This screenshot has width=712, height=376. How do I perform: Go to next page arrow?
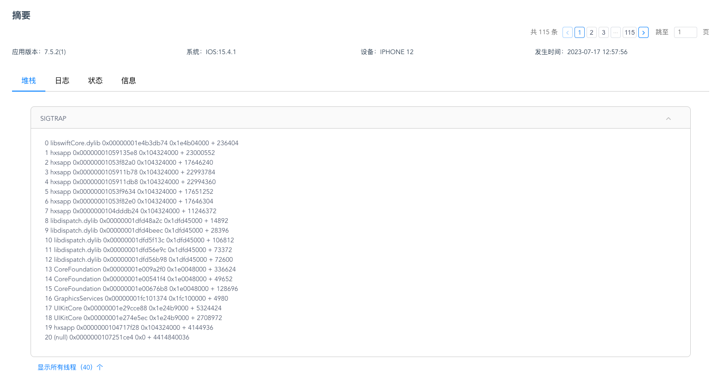click(x=643, y=32)
